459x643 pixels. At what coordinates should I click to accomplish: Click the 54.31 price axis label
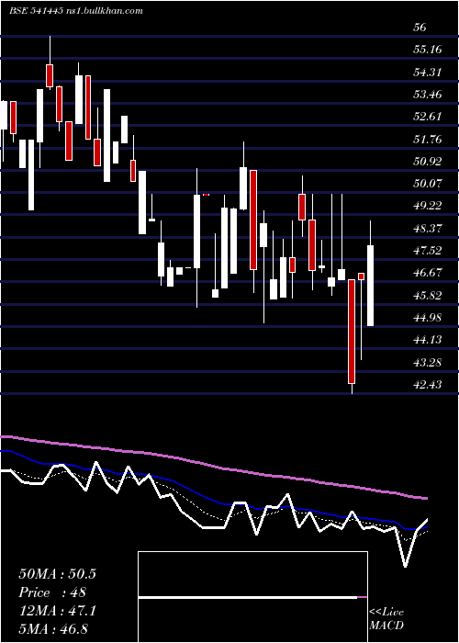tap(428, 73)
